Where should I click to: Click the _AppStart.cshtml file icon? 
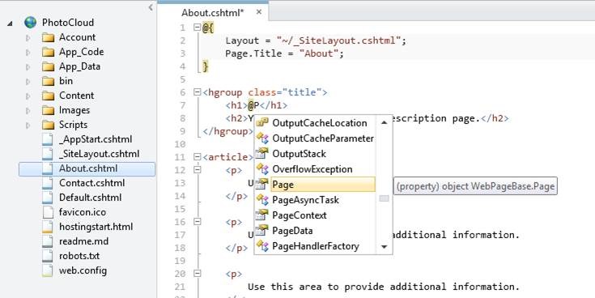[x=48, y=139]
